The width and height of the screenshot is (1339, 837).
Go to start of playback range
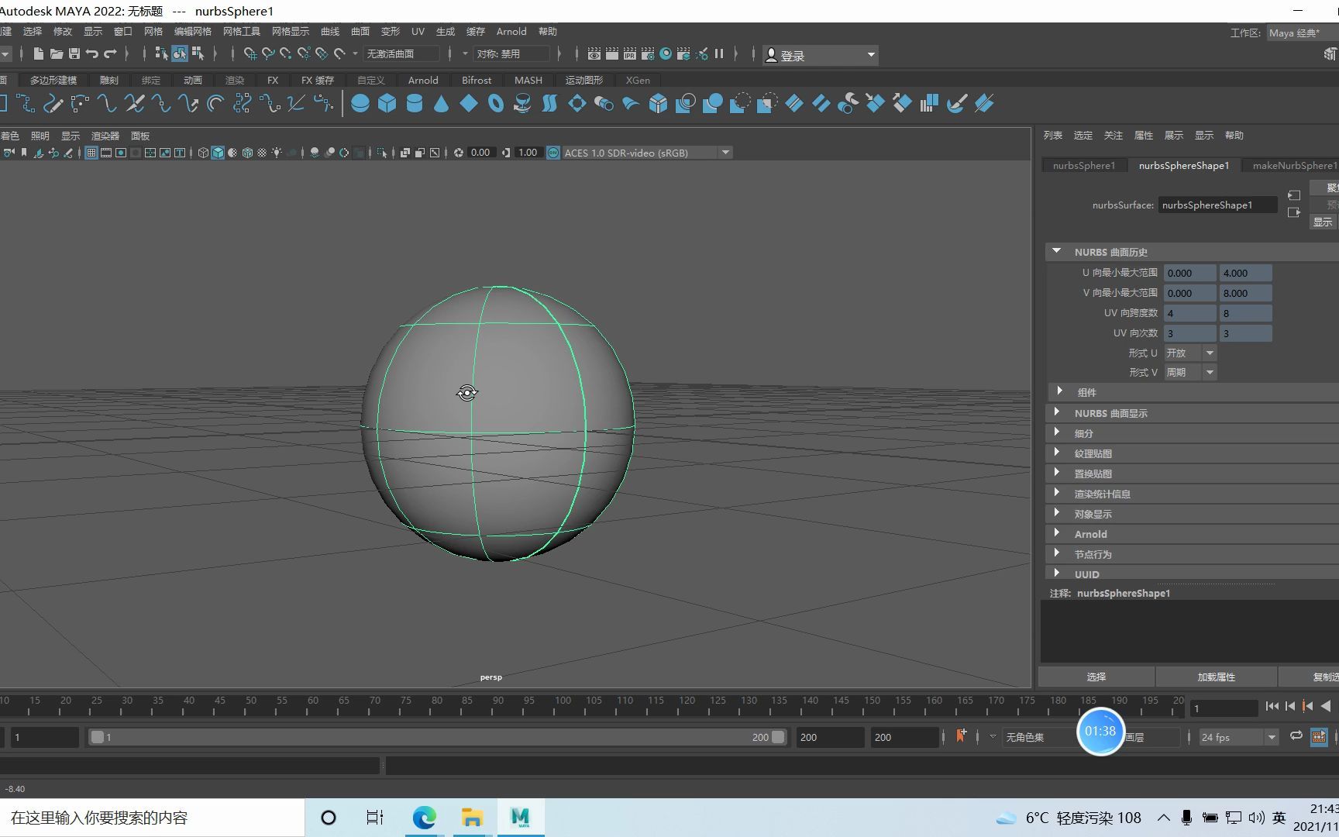pos(1272,706)
